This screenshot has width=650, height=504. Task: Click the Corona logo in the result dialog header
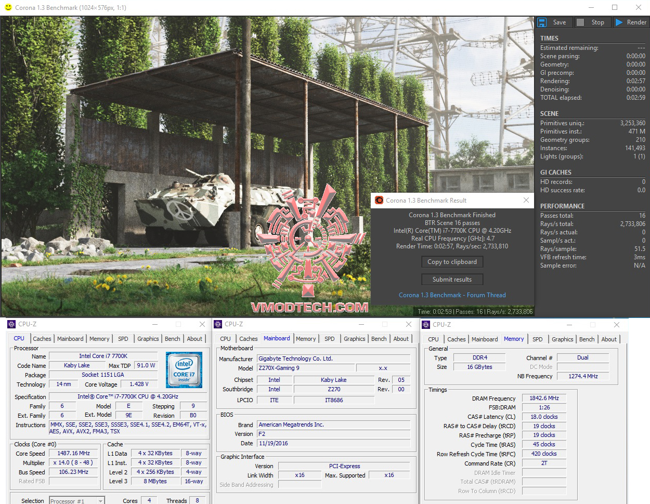pos(379,200)
